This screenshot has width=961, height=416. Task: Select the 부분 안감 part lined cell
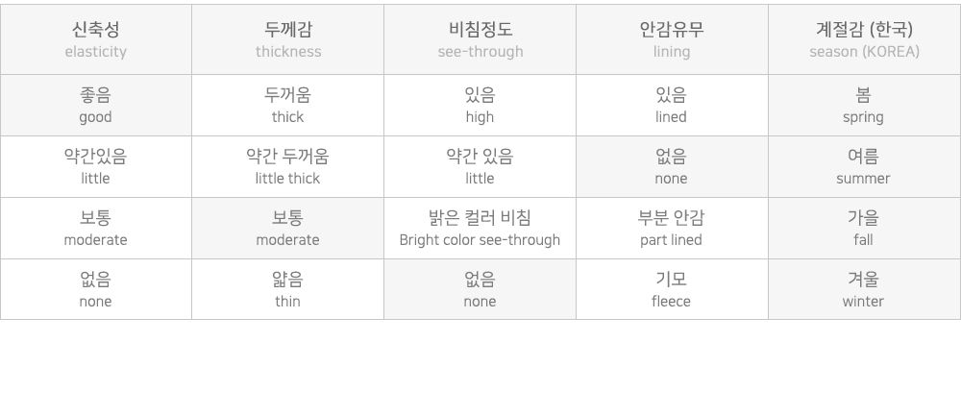672,228
